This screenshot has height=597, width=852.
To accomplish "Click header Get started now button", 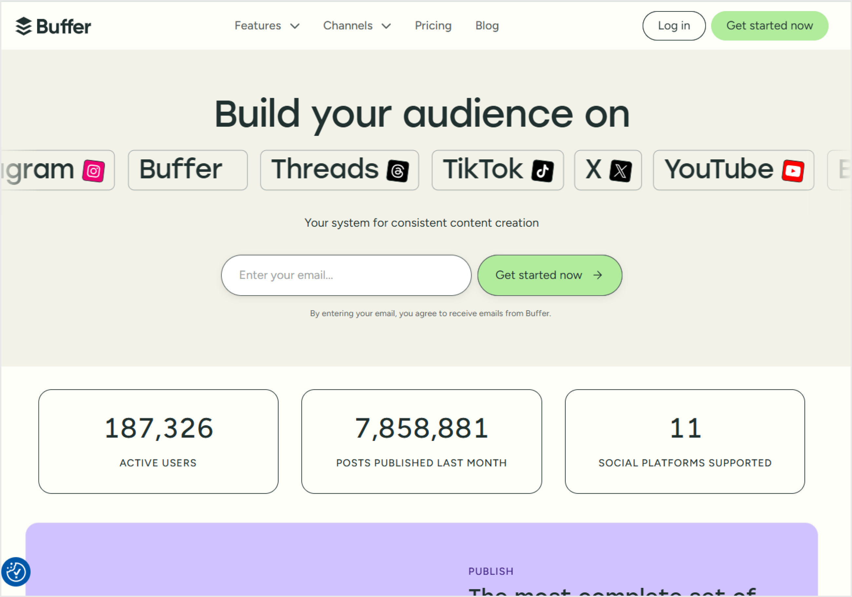I will 770,26.
